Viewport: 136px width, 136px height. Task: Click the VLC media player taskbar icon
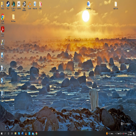tap(26, 133)
